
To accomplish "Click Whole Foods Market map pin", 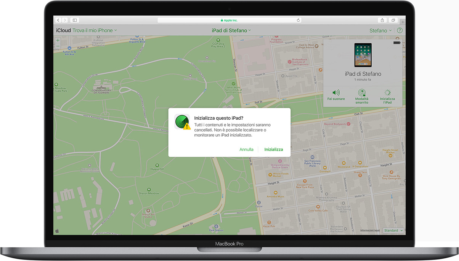I will (270, 175).
